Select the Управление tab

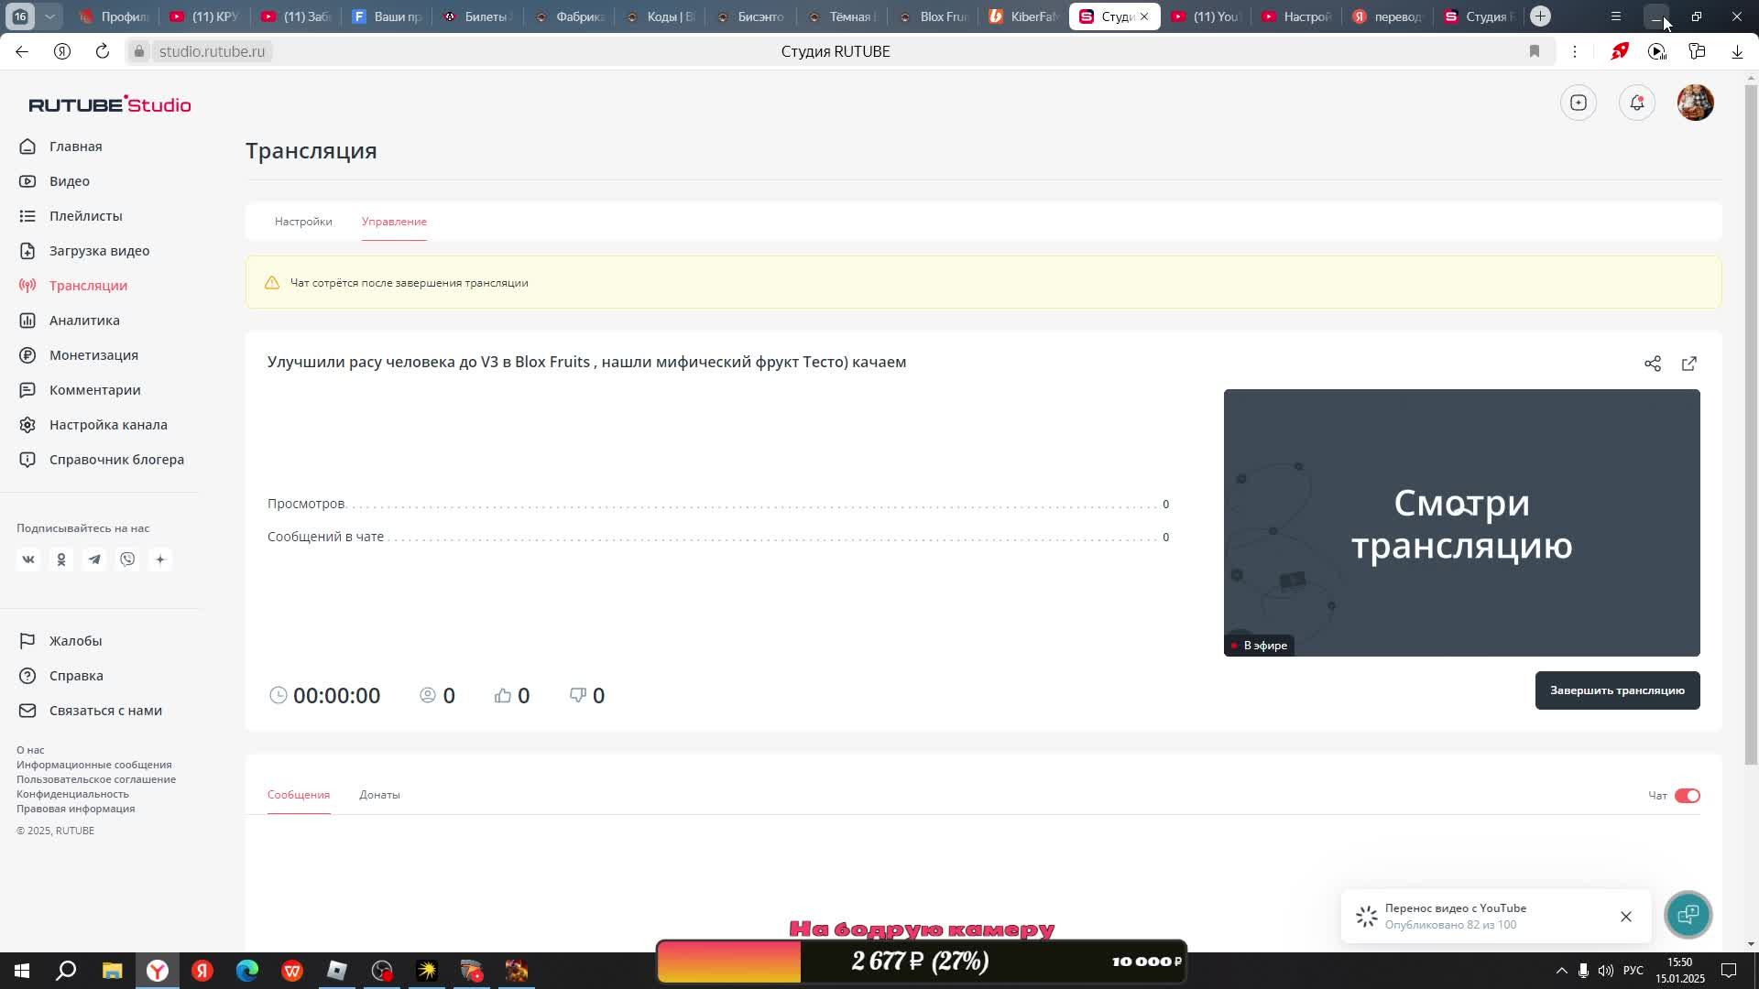click(x=394, y=222)
